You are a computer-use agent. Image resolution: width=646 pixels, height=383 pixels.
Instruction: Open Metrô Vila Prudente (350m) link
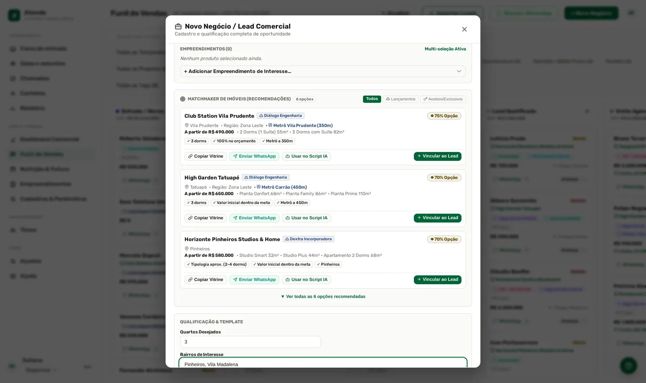point(300,126)
